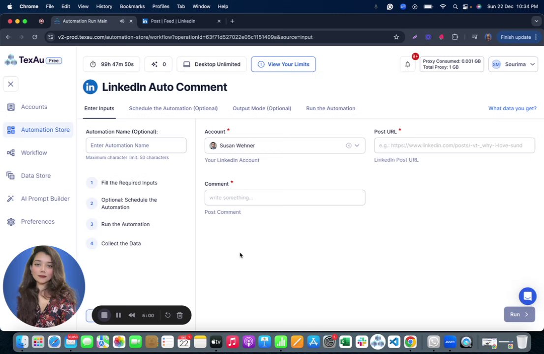The height and width of the screenshot is (354, 544).
Task: Open the Bookmarks menu
Action: tap(132, 6)
